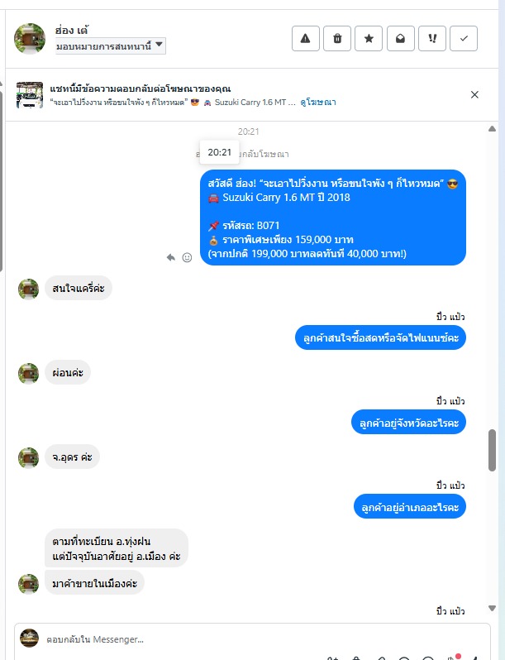The image size is (505, 660).
Task: Click the customer name ฮ่อง เต้ in the header
Action: (x=71, y=31)
